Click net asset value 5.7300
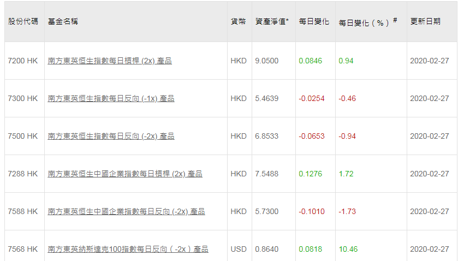458x261 pixels. pyautogui.click(x=267, y=212)
